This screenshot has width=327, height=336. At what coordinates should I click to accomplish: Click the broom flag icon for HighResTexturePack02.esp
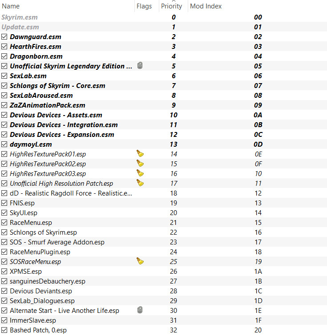pyautogui.click(x=140, y=164)
